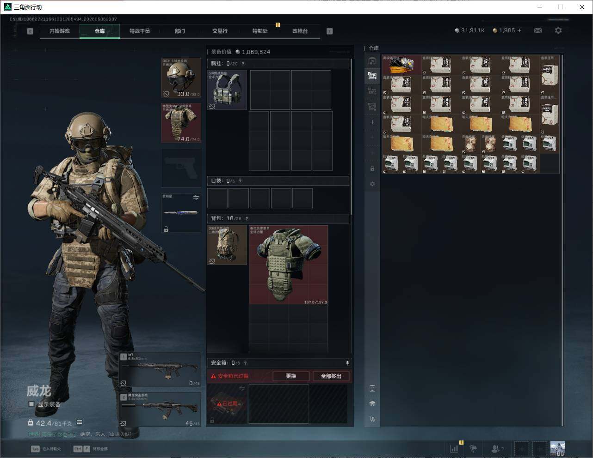
Task: Click the sort icon at warehouse sidebar bottom
Action: (372, 419)
